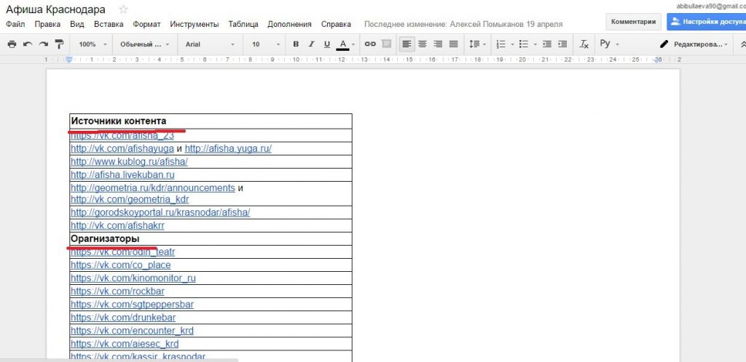Redo the last action
This screenshot has width=746, height=362.
coord(43,44)
